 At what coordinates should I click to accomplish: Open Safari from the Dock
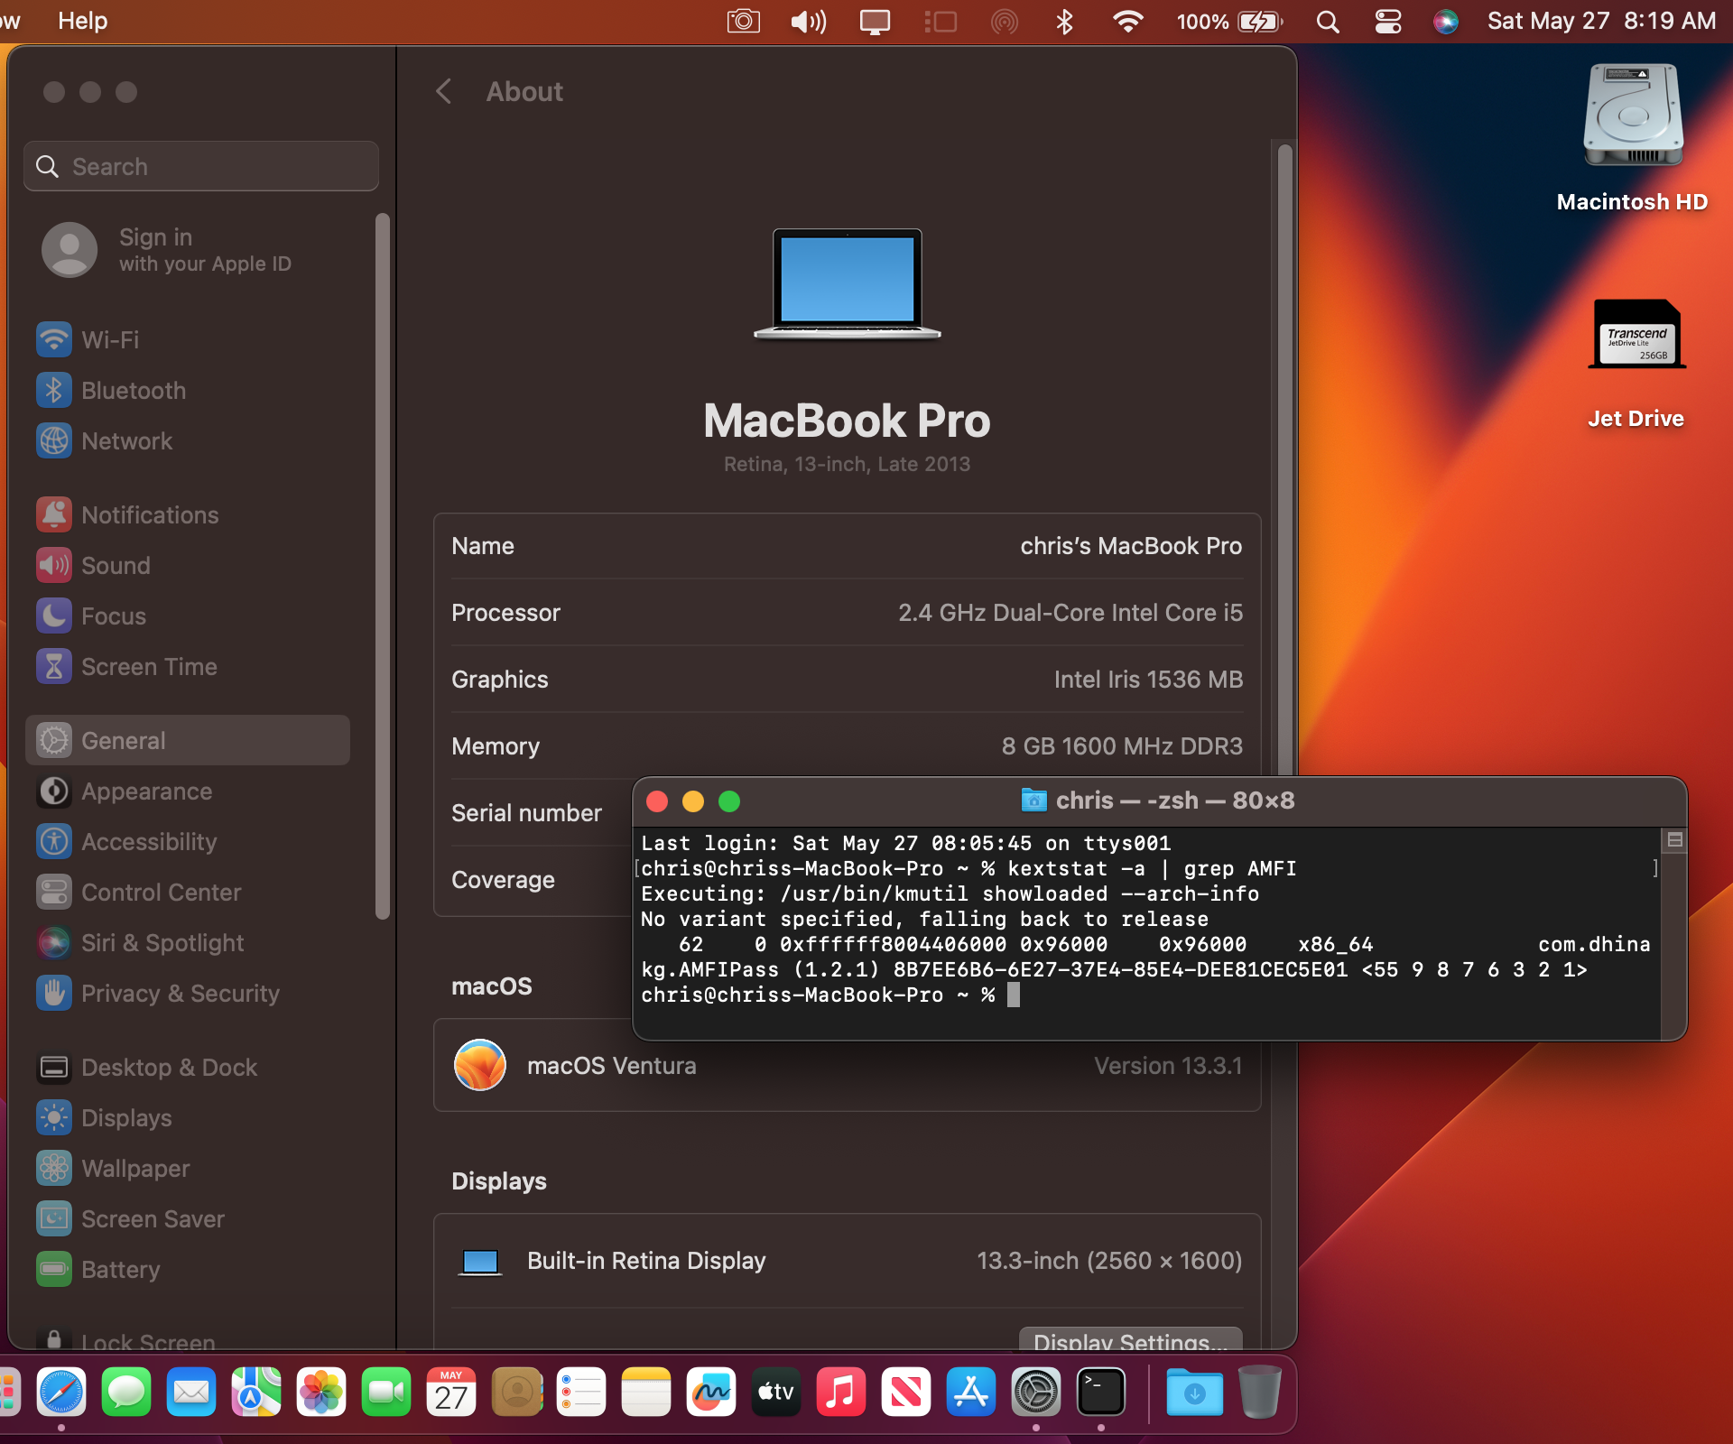tap(61, 1392)
